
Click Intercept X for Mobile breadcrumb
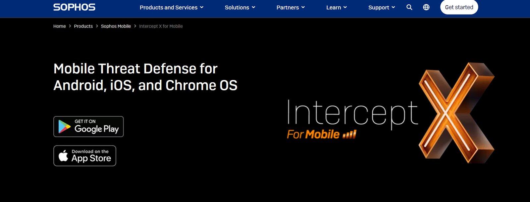point(161,26)
